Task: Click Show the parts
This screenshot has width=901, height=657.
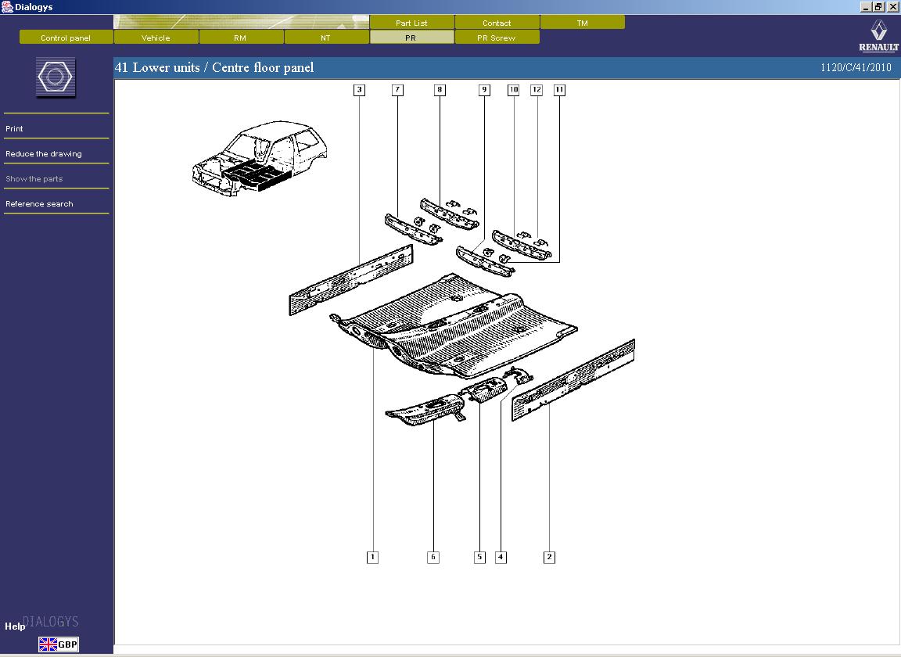Action: [34, 179]
